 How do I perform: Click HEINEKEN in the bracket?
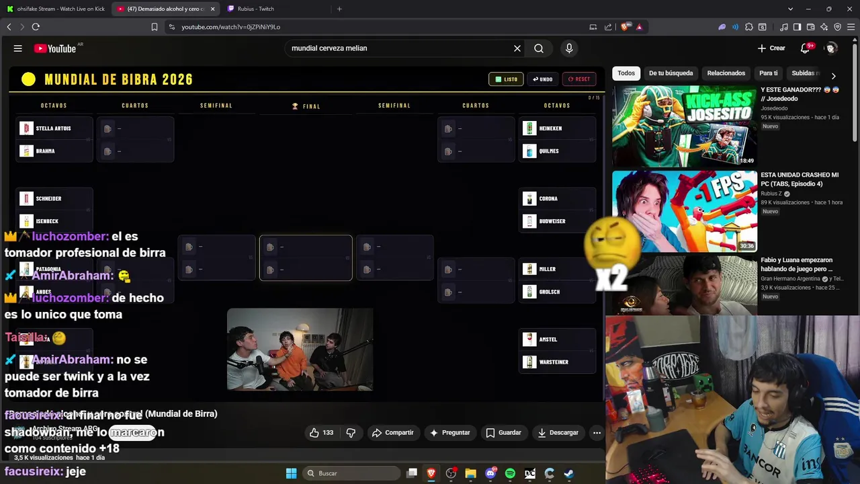558,128
